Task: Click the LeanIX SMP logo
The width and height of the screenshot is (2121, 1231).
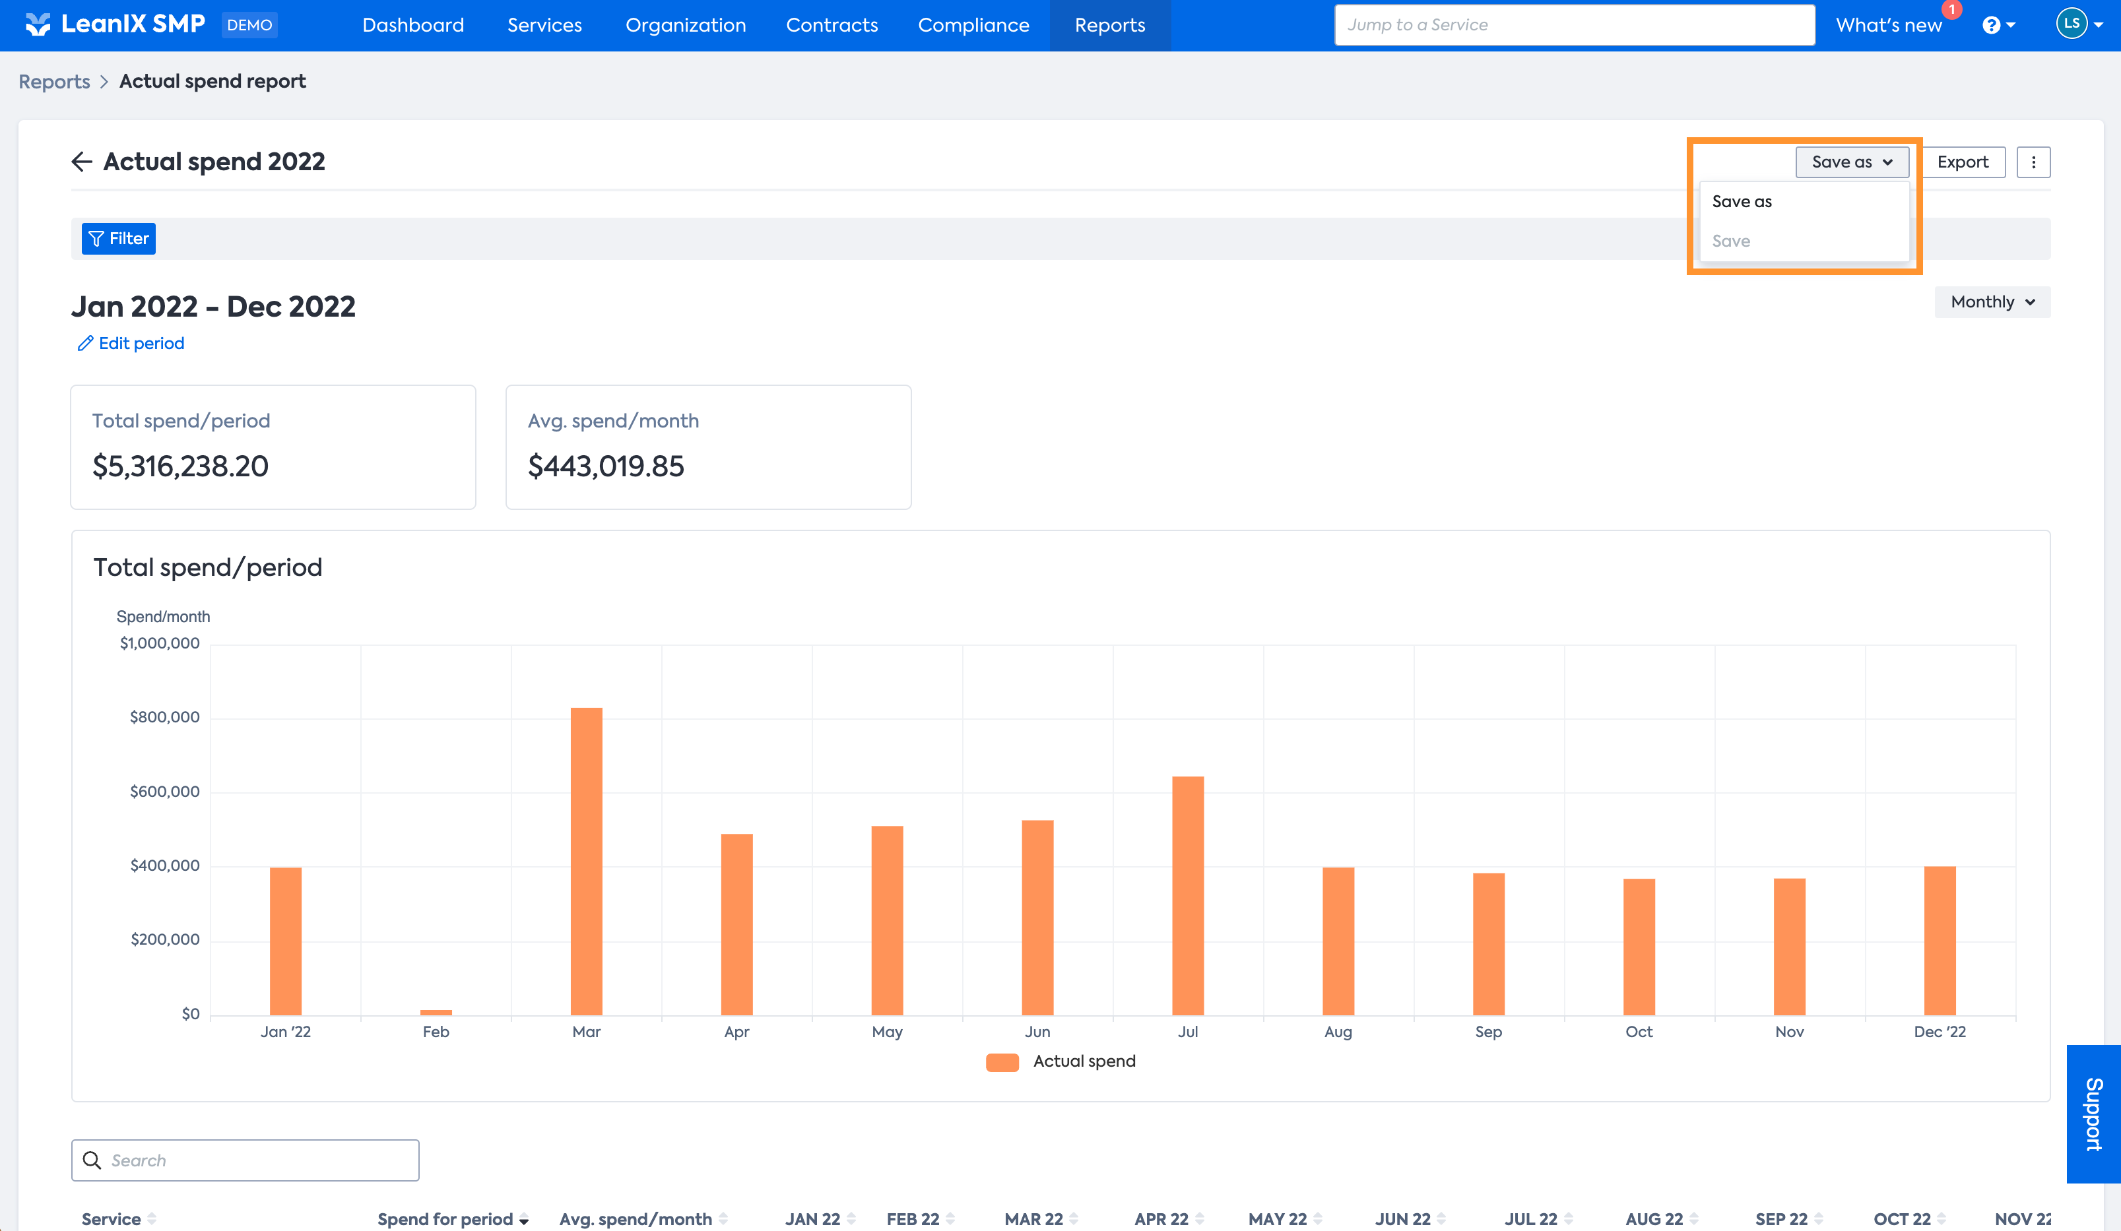Action: [116, 24]
